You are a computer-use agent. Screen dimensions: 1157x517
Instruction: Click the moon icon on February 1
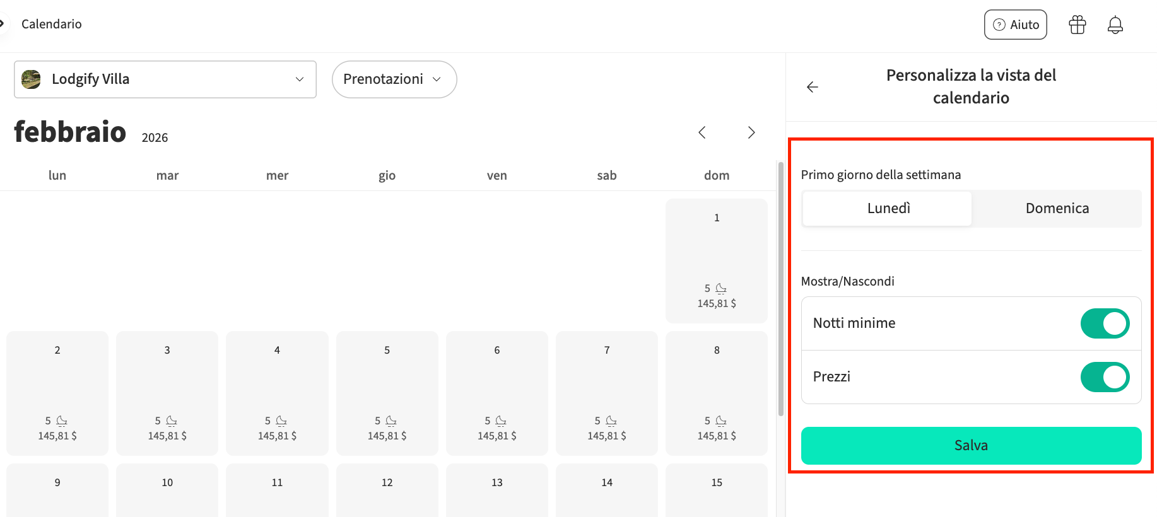721,288
